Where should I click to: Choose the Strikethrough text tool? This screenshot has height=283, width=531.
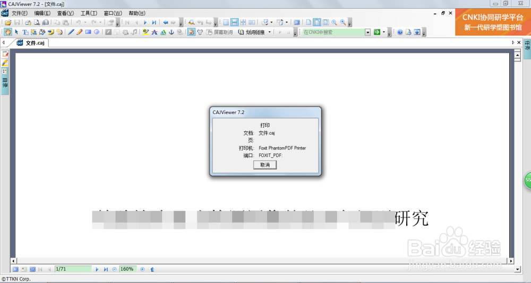(x=155, y=32)
